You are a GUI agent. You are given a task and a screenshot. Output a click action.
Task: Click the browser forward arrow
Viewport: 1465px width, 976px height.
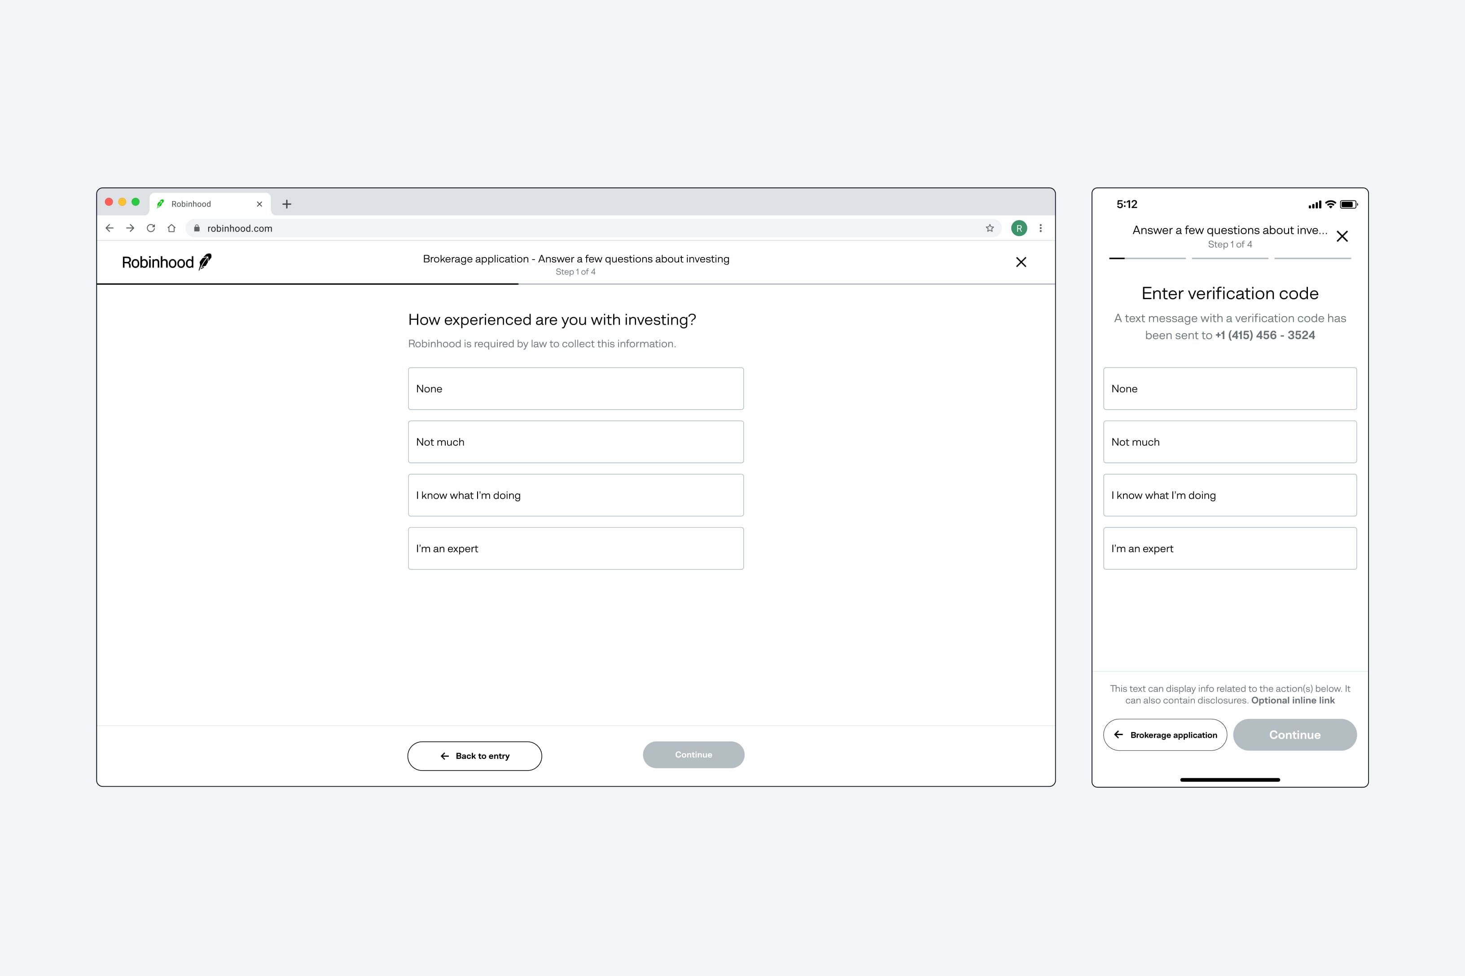pyautogui.click(x=130, y=228)
